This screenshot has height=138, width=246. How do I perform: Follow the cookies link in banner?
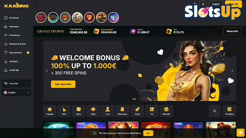click(x=110, y=133)
